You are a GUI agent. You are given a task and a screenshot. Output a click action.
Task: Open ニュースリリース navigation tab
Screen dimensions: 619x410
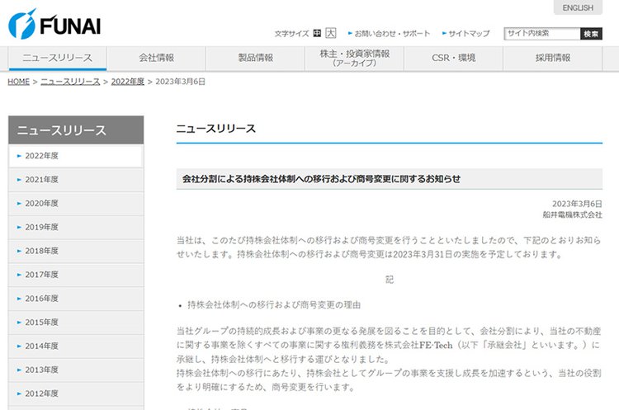(x=57, y=58)
